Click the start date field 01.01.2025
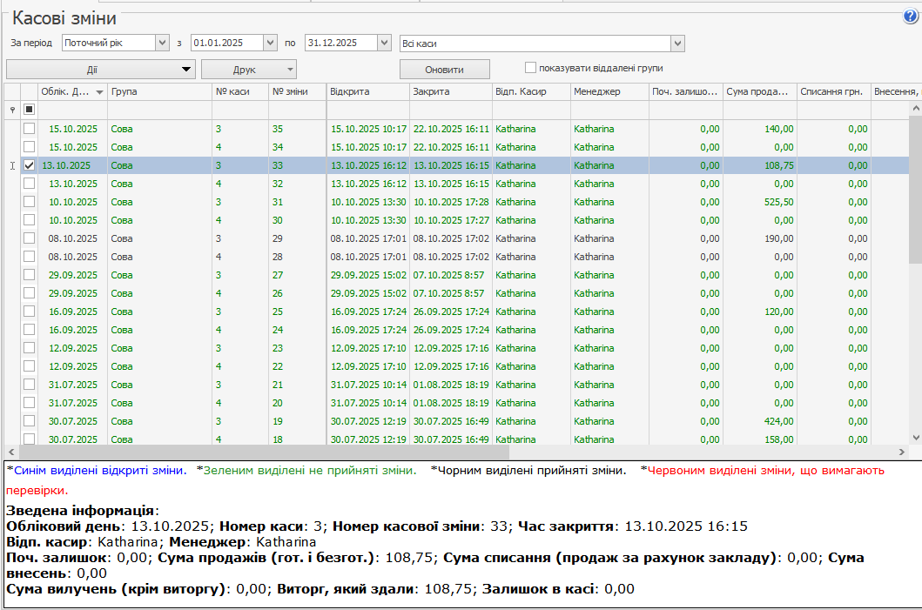Viewport: 922px width, 610px height. (x=226, y=43)
